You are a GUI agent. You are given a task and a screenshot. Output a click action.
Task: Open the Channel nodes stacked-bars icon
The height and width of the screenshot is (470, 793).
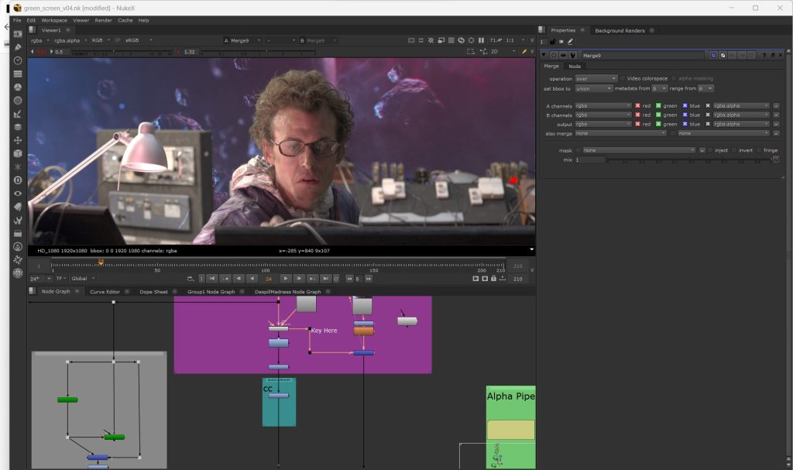pos(18,74)
